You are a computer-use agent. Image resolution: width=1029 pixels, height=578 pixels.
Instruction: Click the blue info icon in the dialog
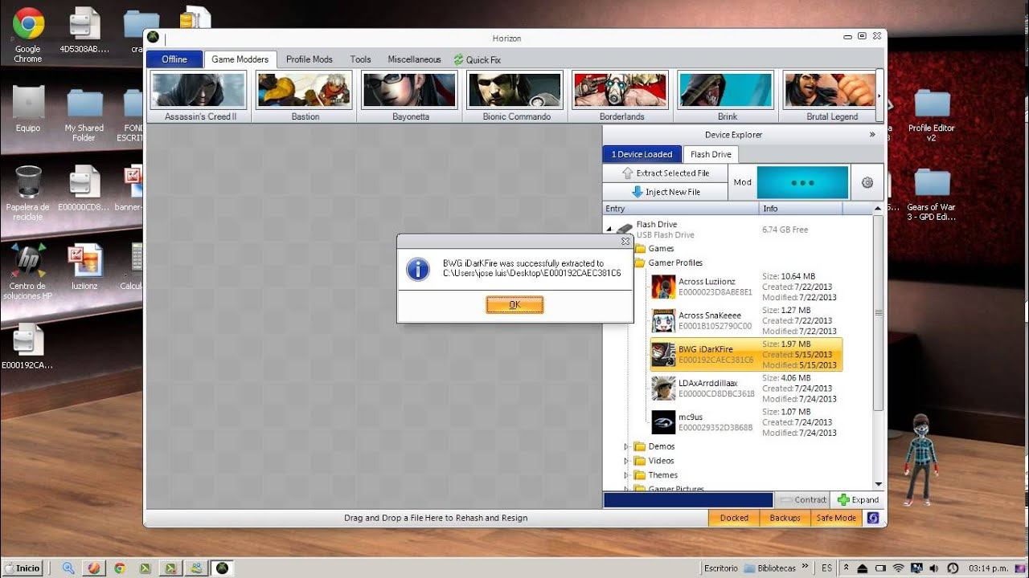click(x=418, y=269)
